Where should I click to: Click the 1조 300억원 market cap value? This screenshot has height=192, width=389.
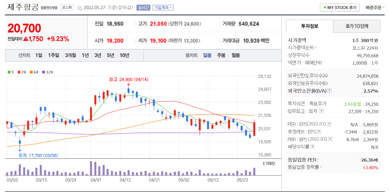click(365, 40)
